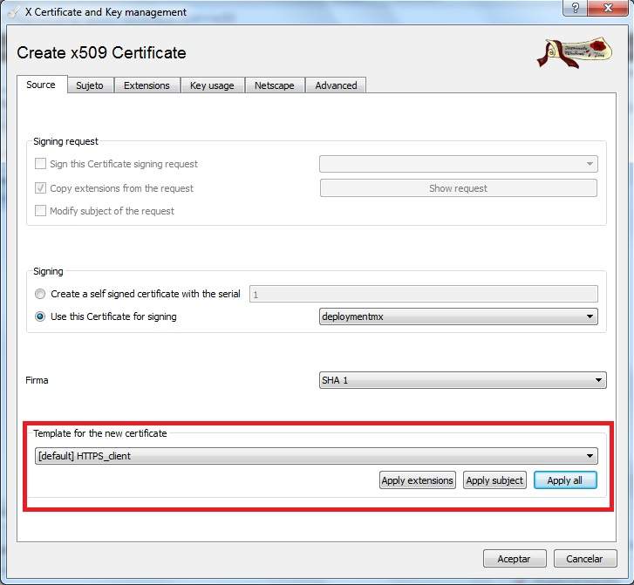Click Aceptar to confirm certificate
Image resolution: width=634 pixels, height=585 pixels.
pyautogui.click(x=514, y=559)
